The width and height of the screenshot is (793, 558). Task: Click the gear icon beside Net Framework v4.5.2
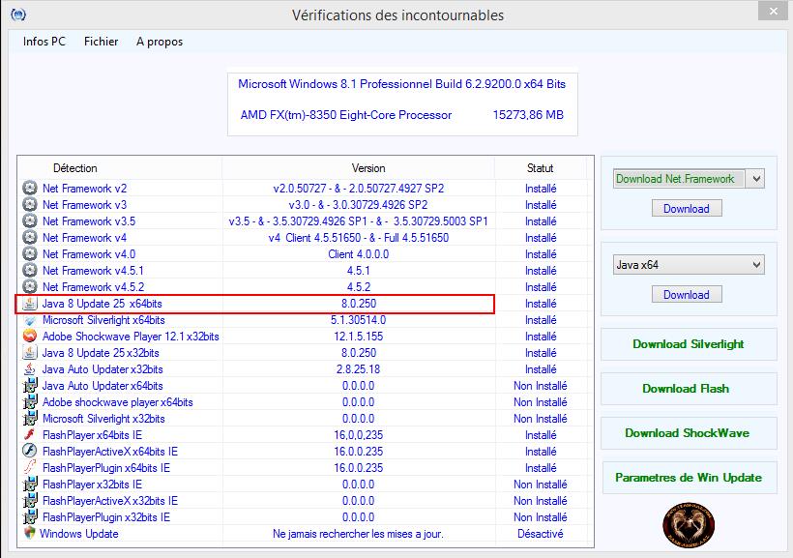point(30,287)
